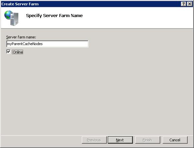Click the blue globe in header icon
Screen dimensions: 194x148
pyautogui.click(x=8, y=15)
